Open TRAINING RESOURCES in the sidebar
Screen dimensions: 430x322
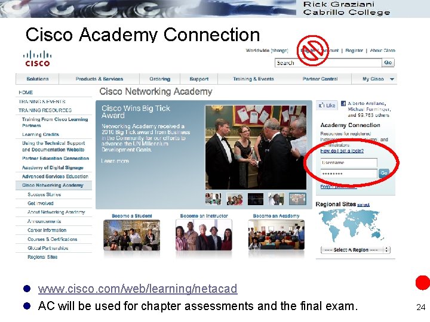pyautogui.click(x=45, y=110)
